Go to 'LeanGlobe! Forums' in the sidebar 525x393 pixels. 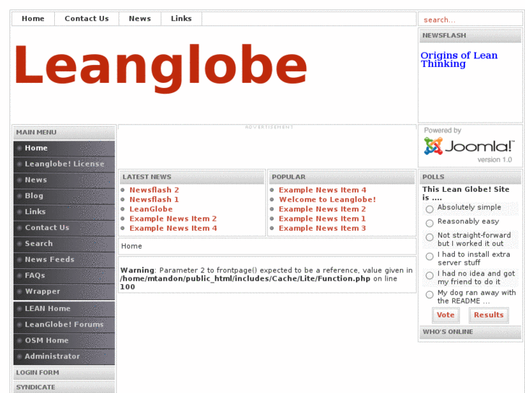(x=64, y=324)
